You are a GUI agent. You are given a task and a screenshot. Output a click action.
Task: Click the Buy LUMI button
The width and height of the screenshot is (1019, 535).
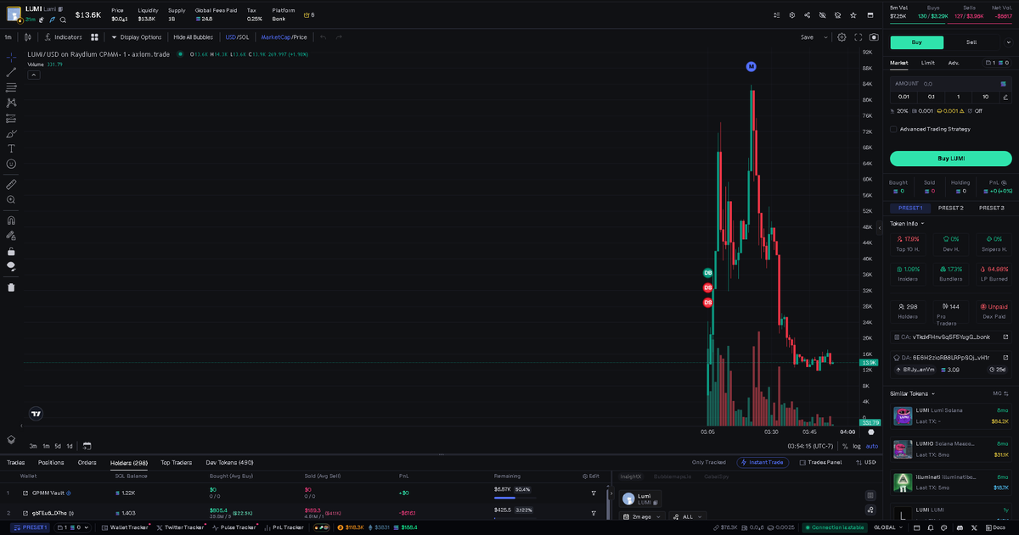tap(950, 159)
